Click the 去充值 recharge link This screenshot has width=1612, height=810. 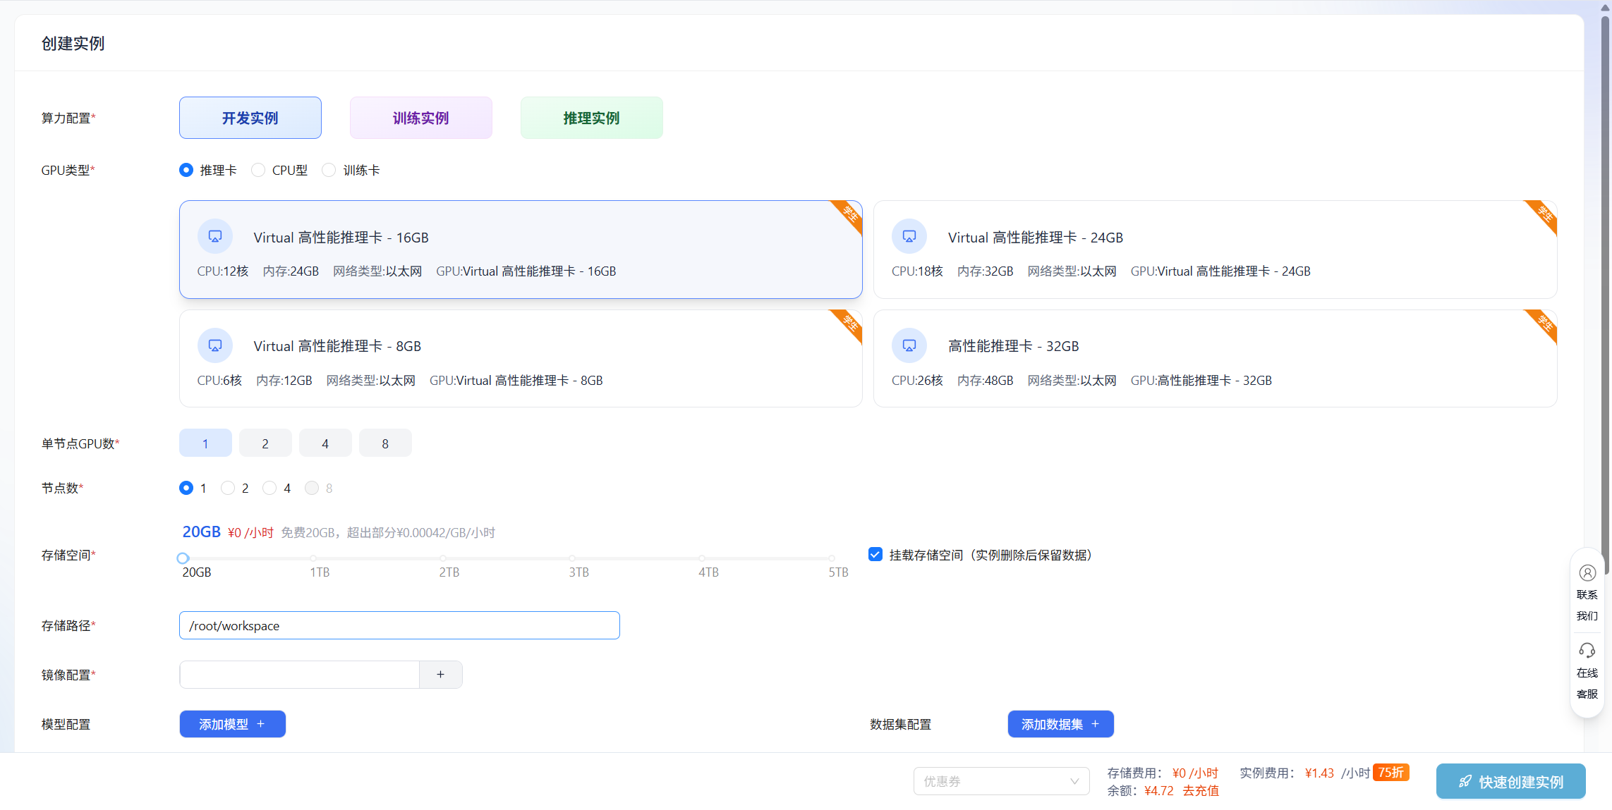1200,791
